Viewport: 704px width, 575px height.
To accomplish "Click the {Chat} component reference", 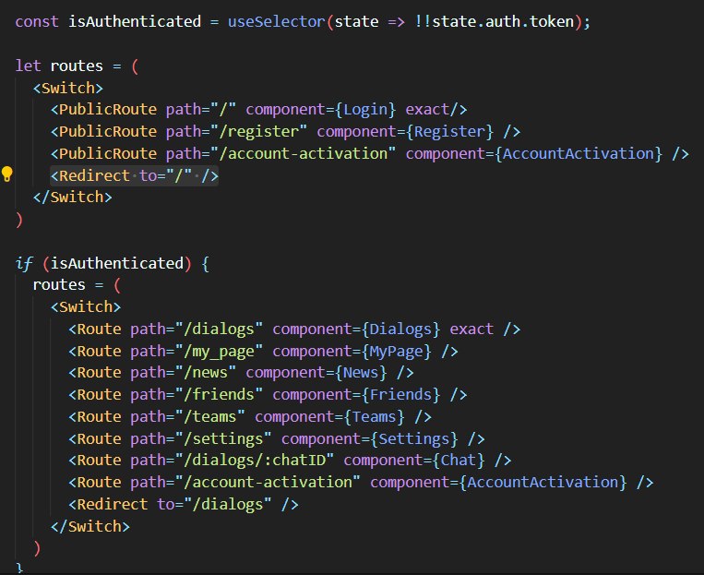I will (459, 460).
